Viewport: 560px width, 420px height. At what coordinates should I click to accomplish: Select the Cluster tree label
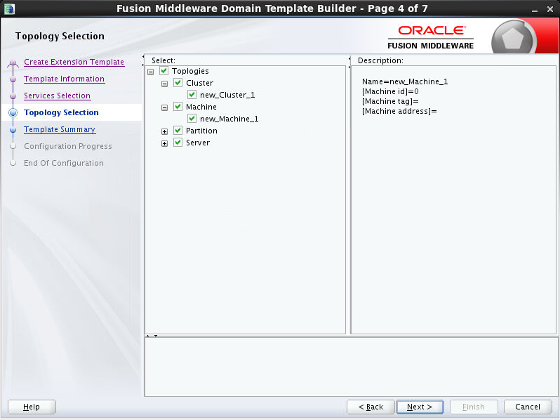click(199, 83)
